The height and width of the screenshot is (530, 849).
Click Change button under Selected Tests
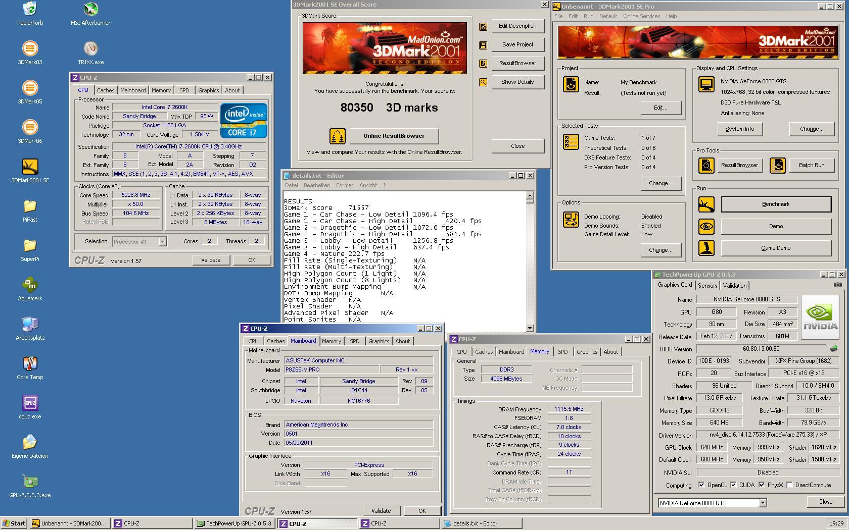[x=661, y=184]
